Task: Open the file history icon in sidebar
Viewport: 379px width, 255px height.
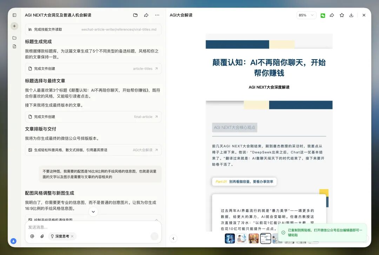Action: [x=14, y=46]
